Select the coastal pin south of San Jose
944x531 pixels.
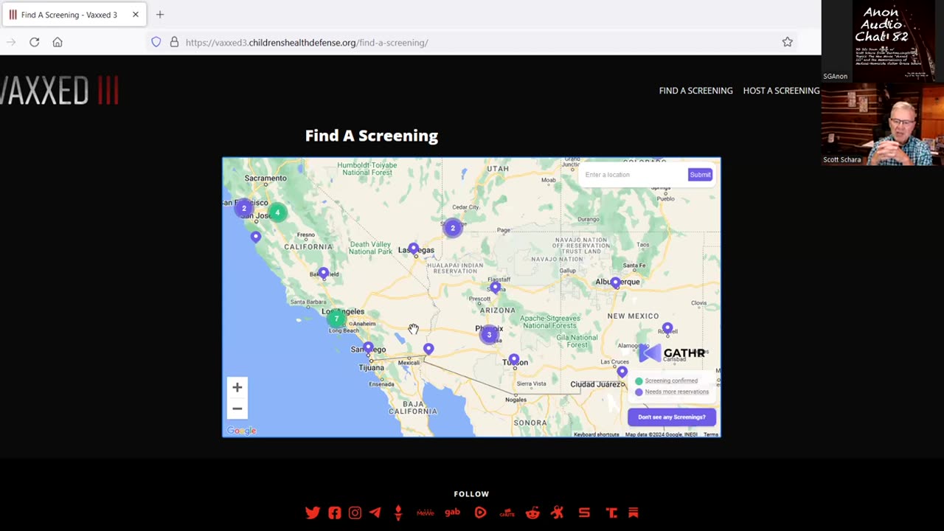[x=255, y=237]
